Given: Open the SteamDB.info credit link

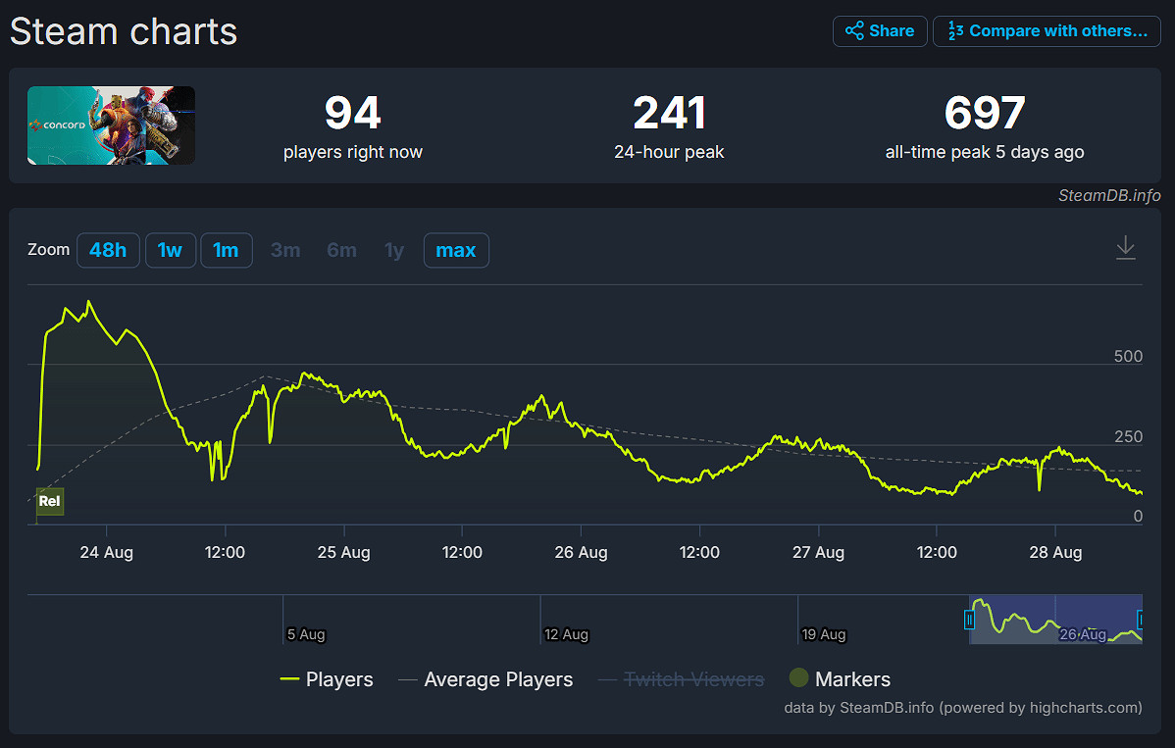Looking at the screenshot, I should point(1108,195).
